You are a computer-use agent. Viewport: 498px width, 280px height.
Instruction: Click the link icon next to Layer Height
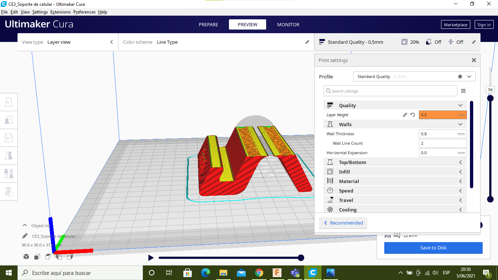pyautogui.click(x=405, y=115)
